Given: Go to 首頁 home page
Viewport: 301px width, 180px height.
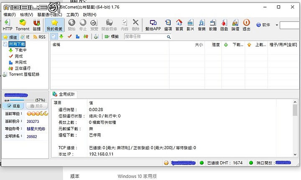Looking at the screenshot, I should (x=179, y=25).
